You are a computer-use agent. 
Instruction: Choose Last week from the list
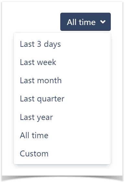point(62,62)
